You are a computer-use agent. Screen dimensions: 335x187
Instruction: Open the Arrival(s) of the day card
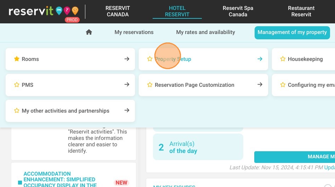point(198,147)
